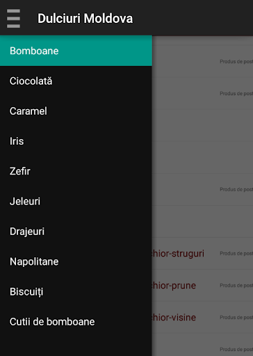Tap the first Produs de post label at the top
Viewport: 253px width, 356px height.
tap(236, 61)
